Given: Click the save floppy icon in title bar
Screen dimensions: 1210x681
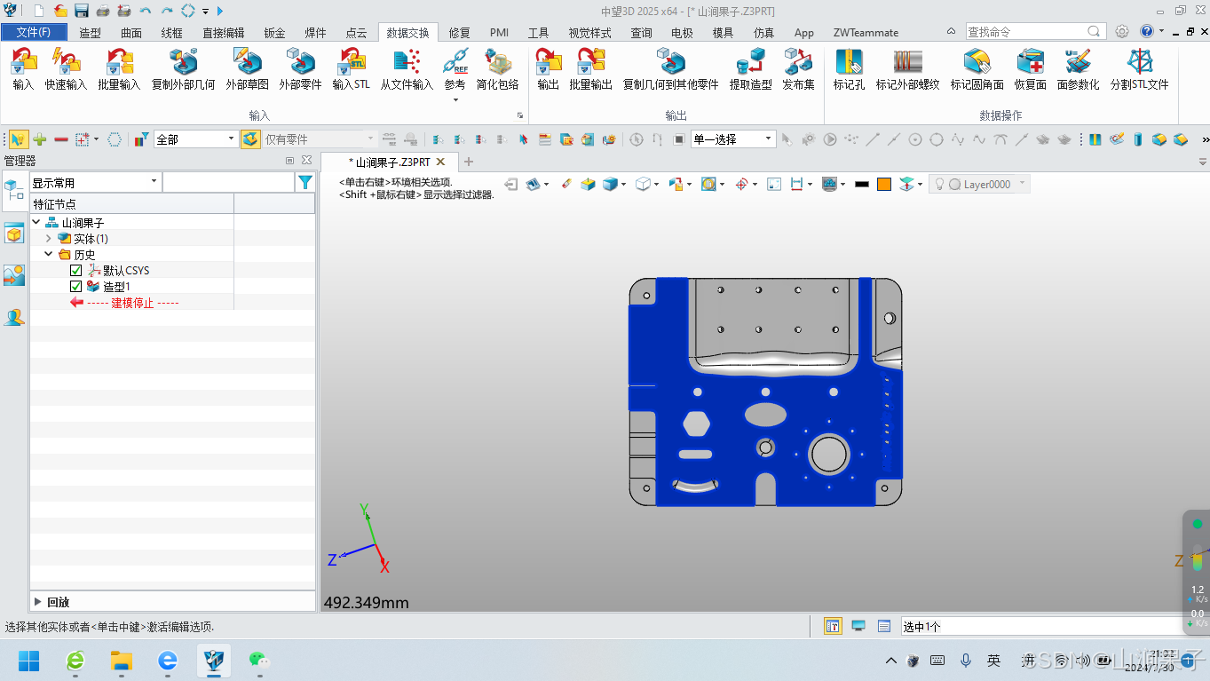Looking at the screenshot, I should tap(81, 11).
